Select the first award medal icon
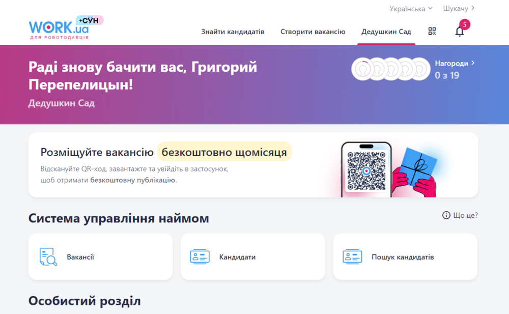 (x=362, y=68)
